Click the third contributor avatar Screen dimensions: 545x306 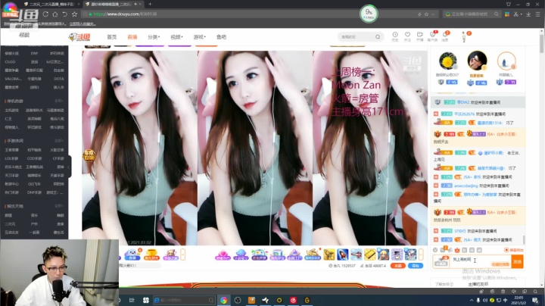click(506, 61)
